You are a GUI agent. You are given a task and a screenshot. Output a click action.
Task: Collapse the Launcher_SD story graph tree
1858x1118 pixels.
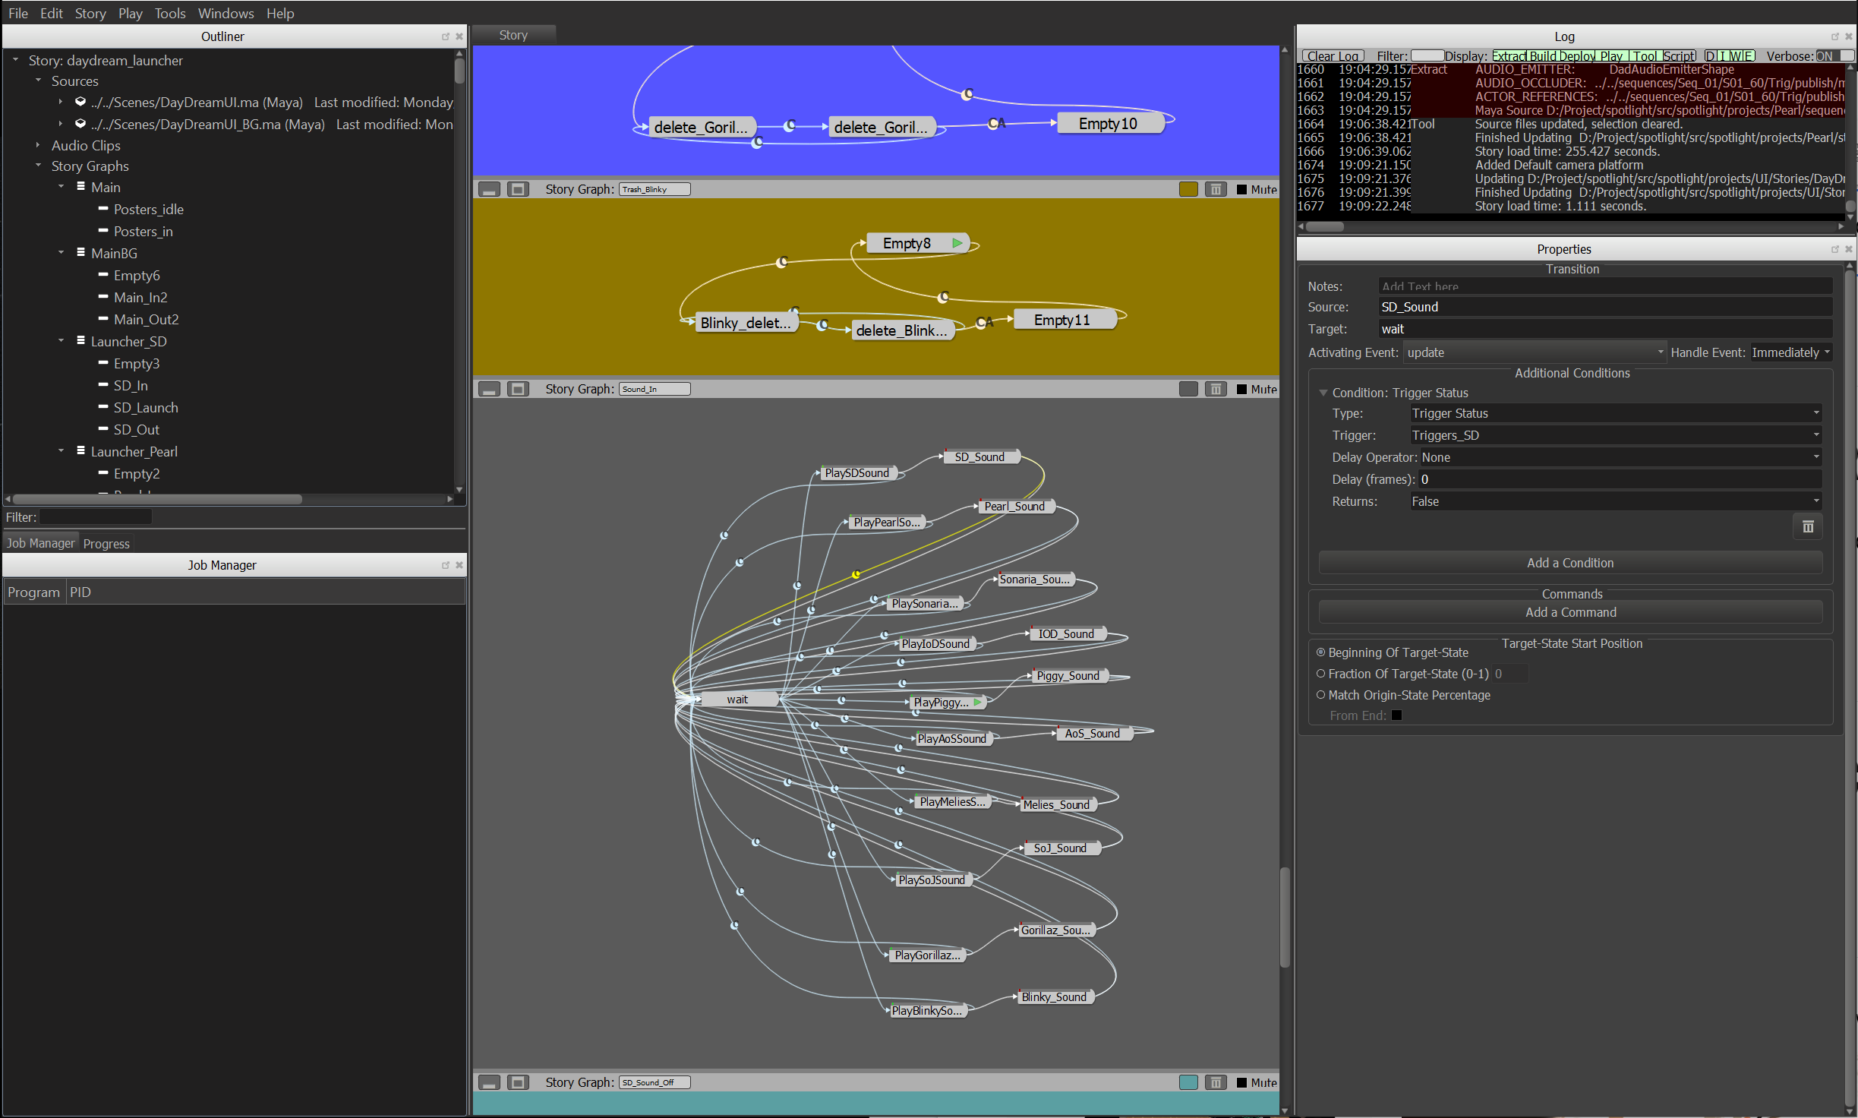[62, 341]
